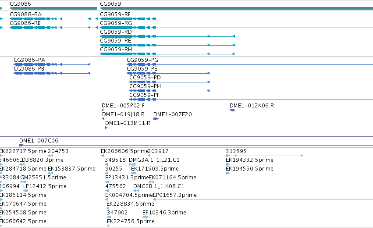Select EK004704.5prime EST label
This screenshot has width=373, height=228.
[129, 195]
